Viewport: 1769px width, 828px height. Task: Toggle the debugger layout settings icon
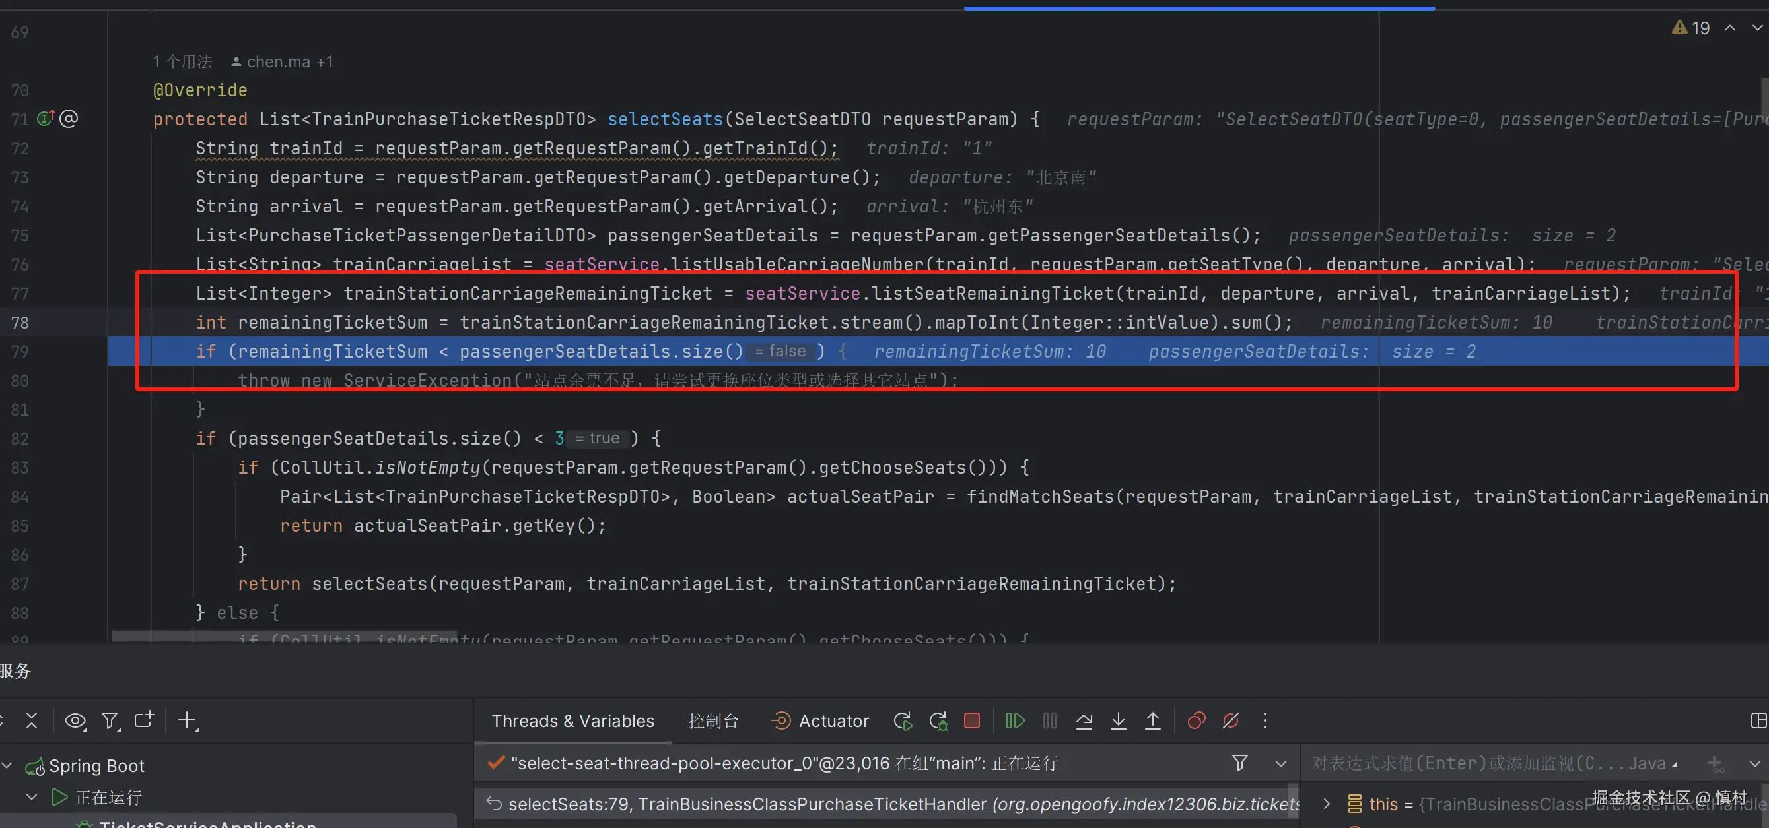pos(1758,720)
